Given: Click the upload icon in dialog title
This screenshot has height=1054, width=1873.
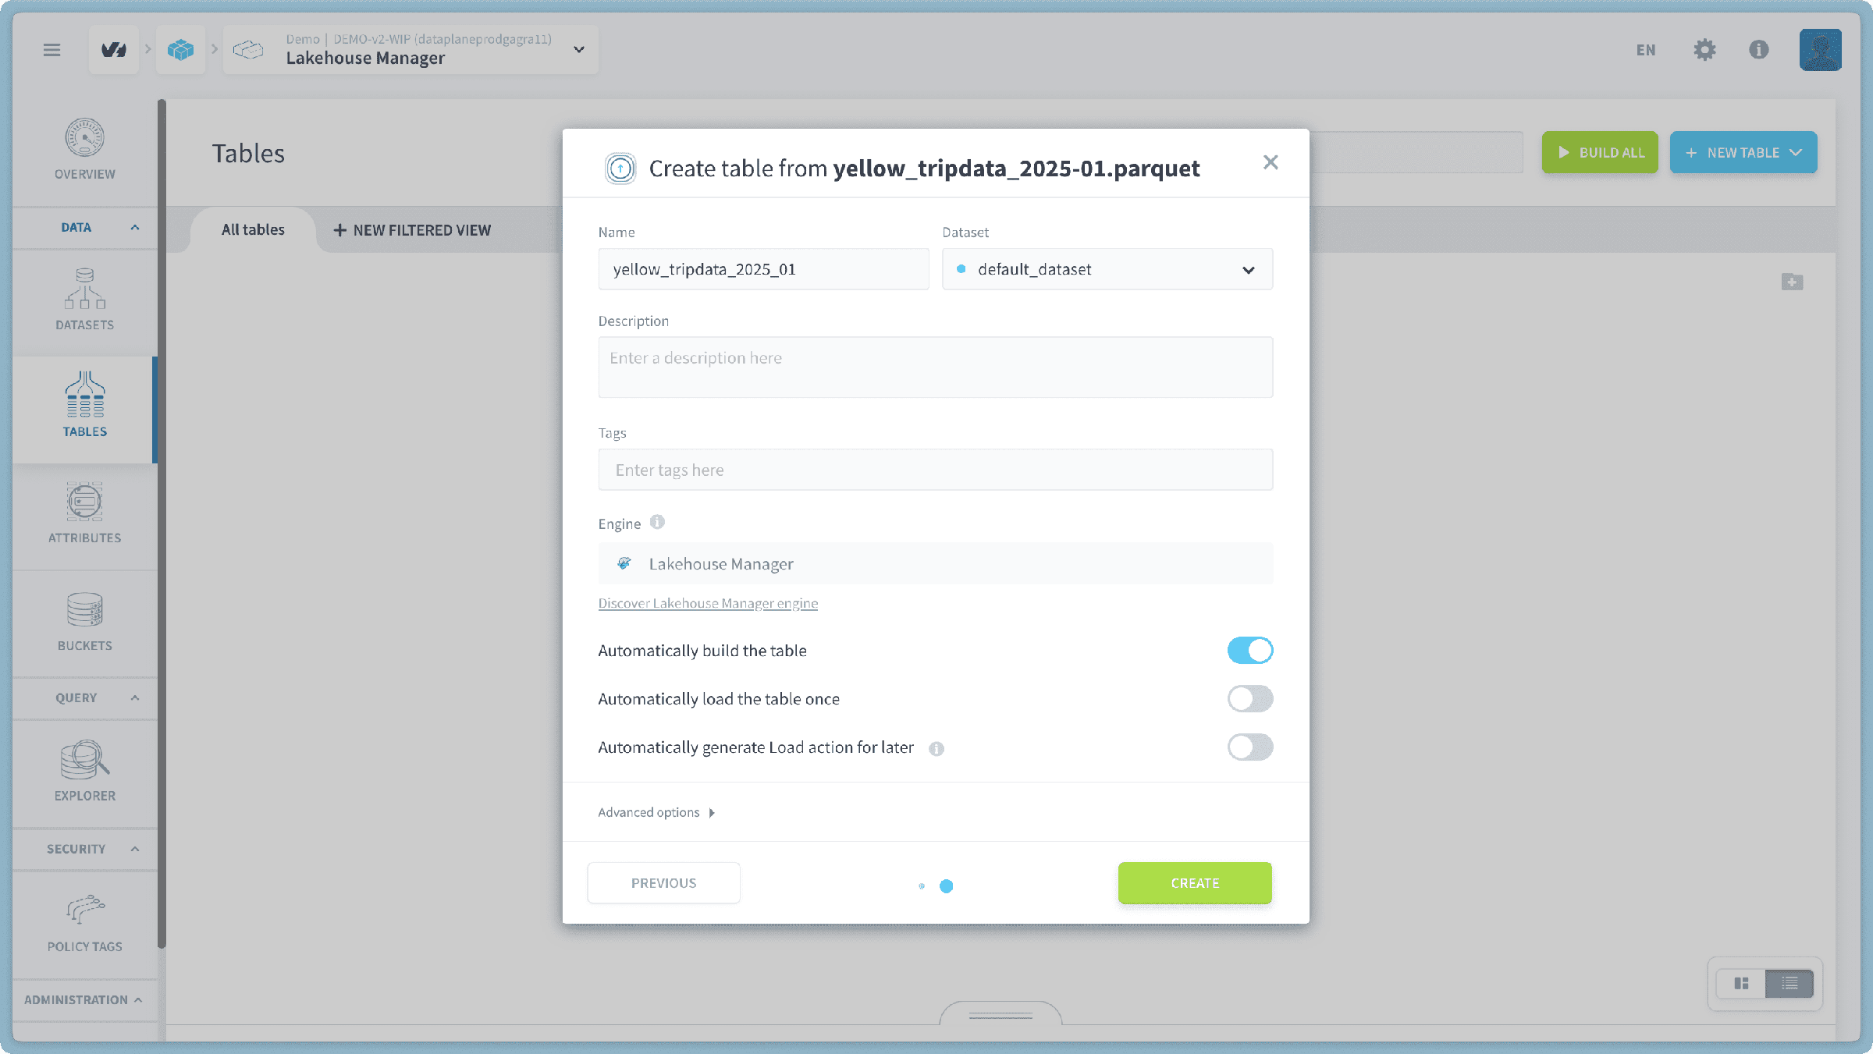Looking at the screenshot, I should [x=620, y=169].
